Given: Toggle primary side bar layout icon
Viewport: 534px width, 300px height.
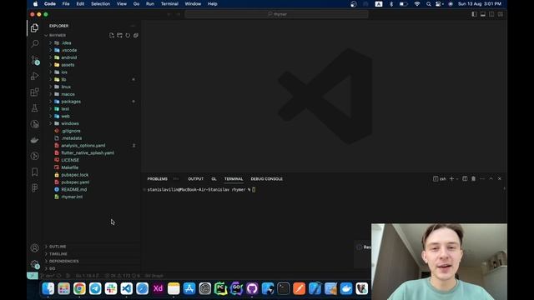Looking at the screenshot, I should [x=475, y=14].
